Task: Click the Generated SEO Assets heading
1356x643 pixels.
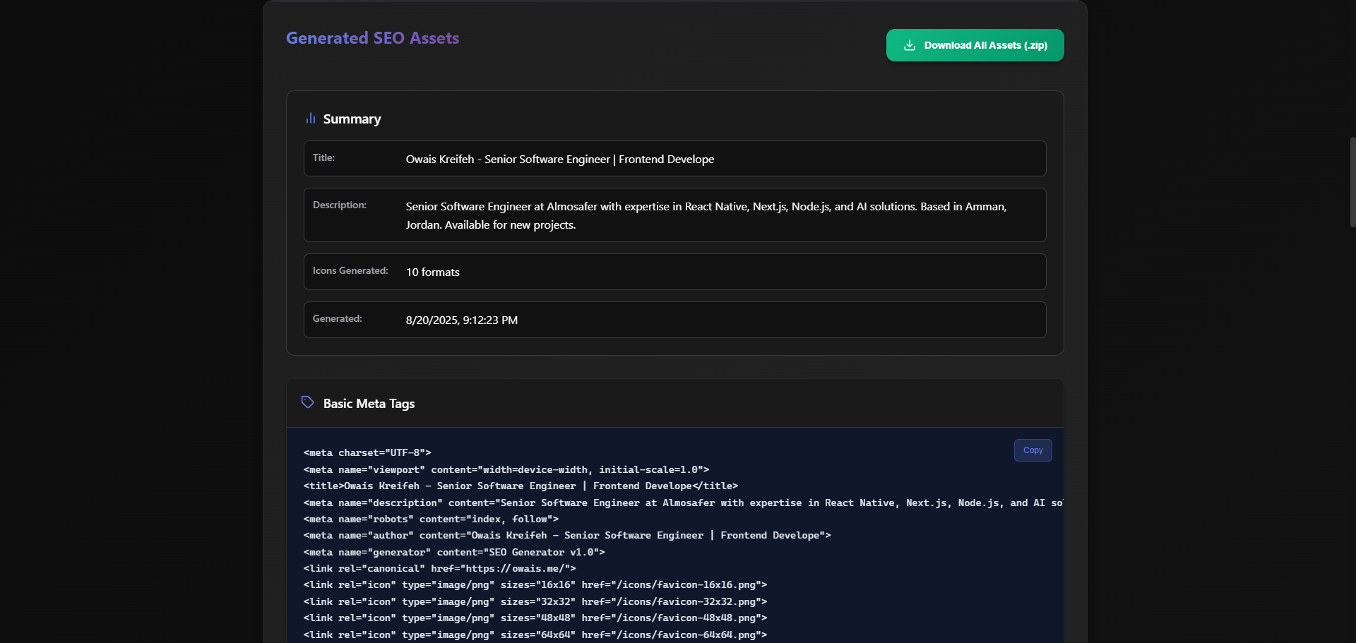Action: [372, 38]
